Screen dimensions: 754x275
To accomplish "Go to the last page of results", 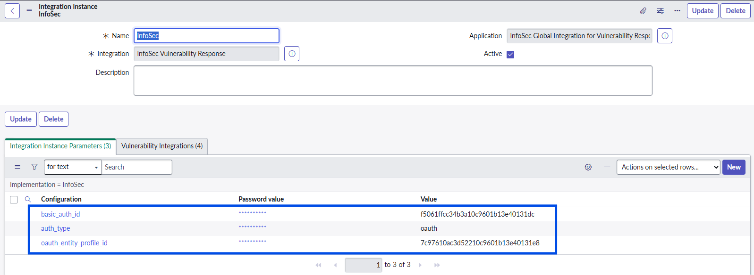I will coord(437,265).
